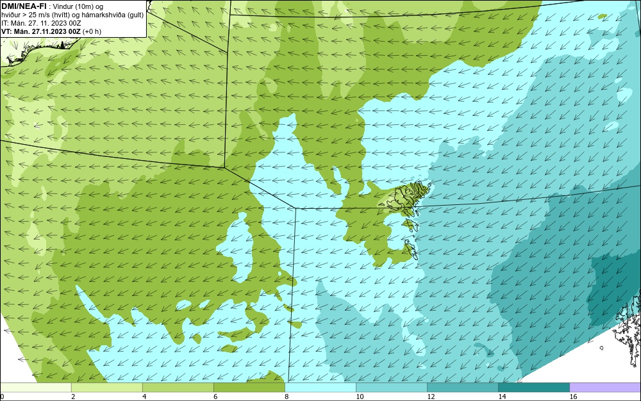Click the 4–6 m/s green legend swatch
Viewport: 641px width, 401px height.
tap(178, 387)
